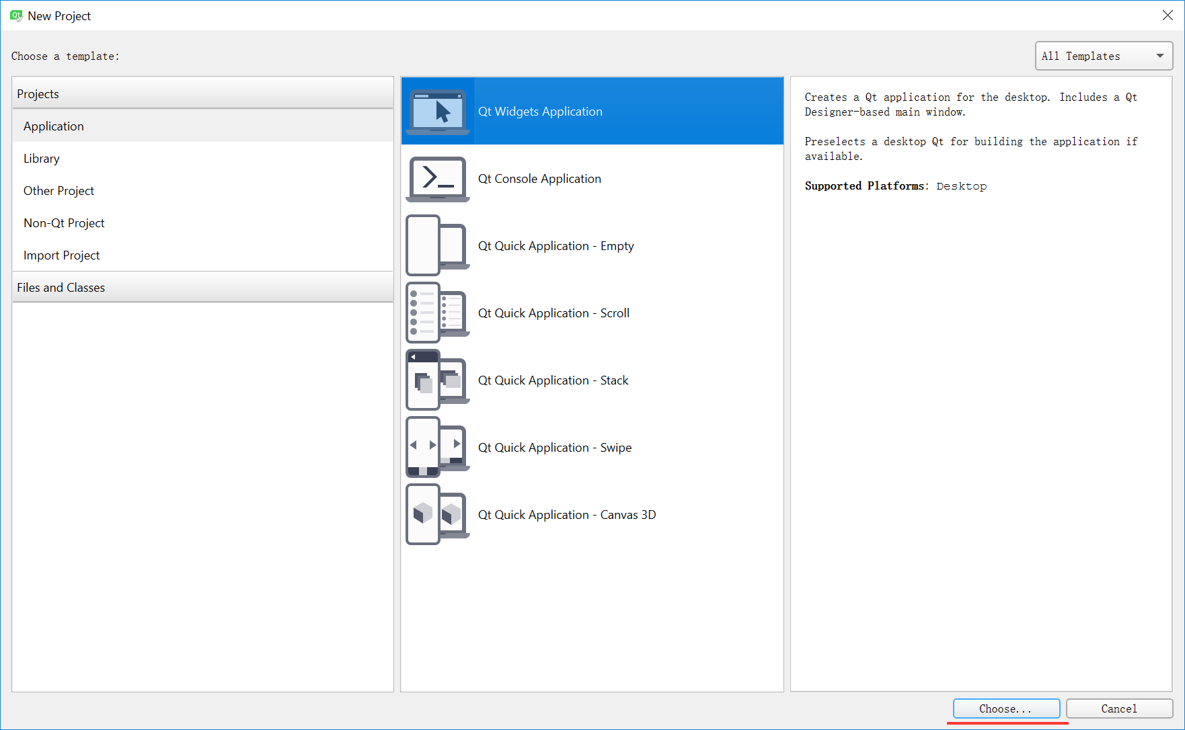
Task: Click the Projects section header
Action: pyautogui.click(x=202, y=93)
